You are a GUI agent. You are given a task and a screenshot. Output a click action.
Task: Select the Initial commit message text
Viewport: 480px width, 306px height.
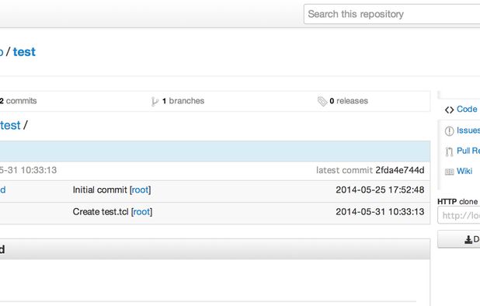[x=99, y=190]
